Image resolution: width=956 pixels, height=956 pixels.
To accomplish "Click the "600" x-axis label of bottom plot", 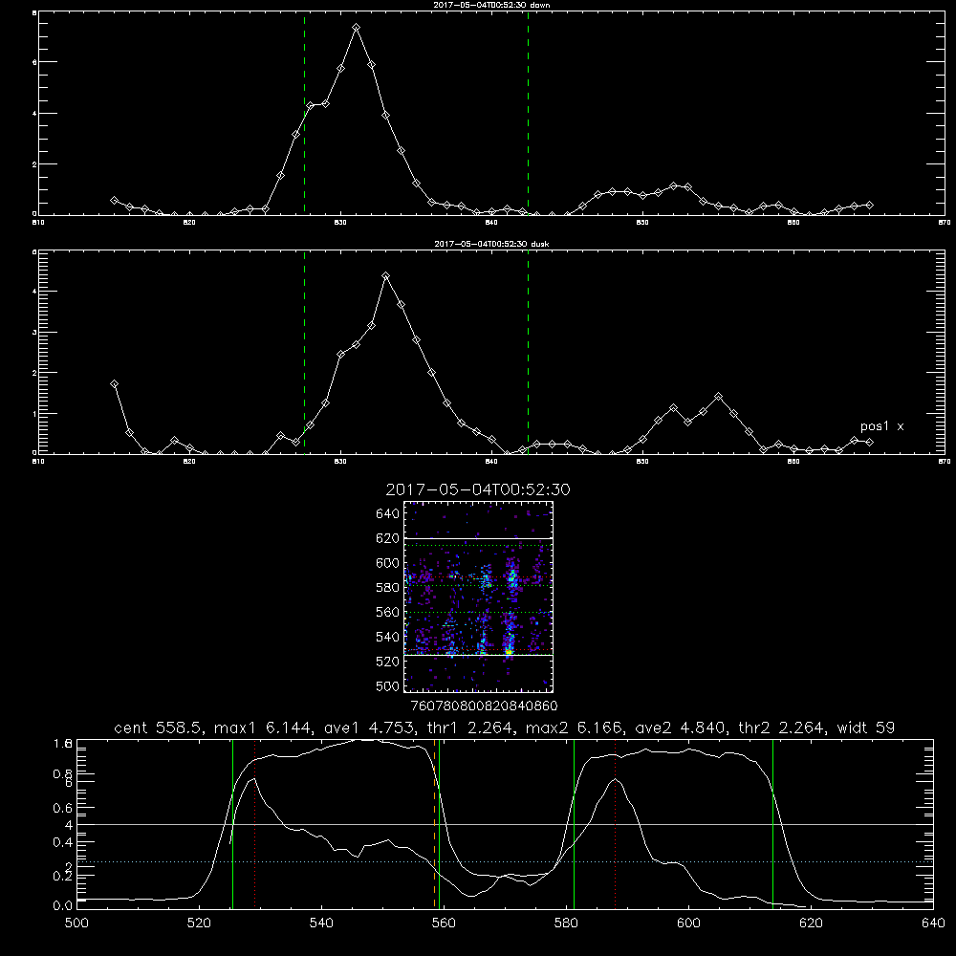I will coord(688,923).
